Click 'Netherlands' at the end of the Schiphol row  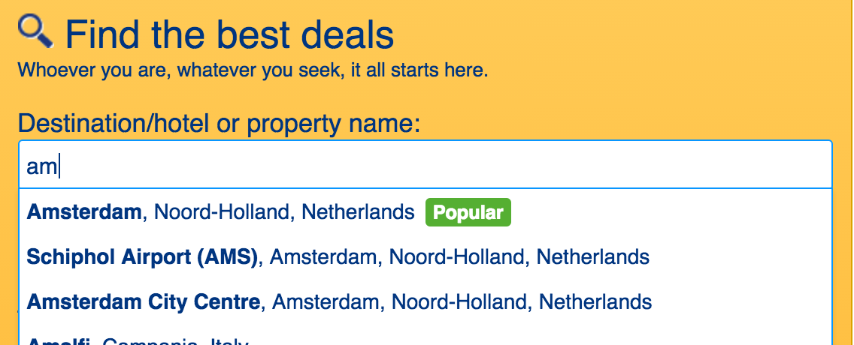click(x=593, y=257)
